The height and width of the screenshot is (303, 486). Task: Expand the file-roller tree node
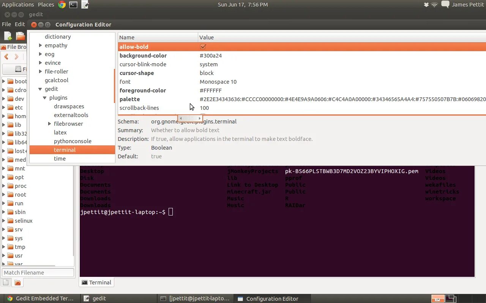pos(41,72)
